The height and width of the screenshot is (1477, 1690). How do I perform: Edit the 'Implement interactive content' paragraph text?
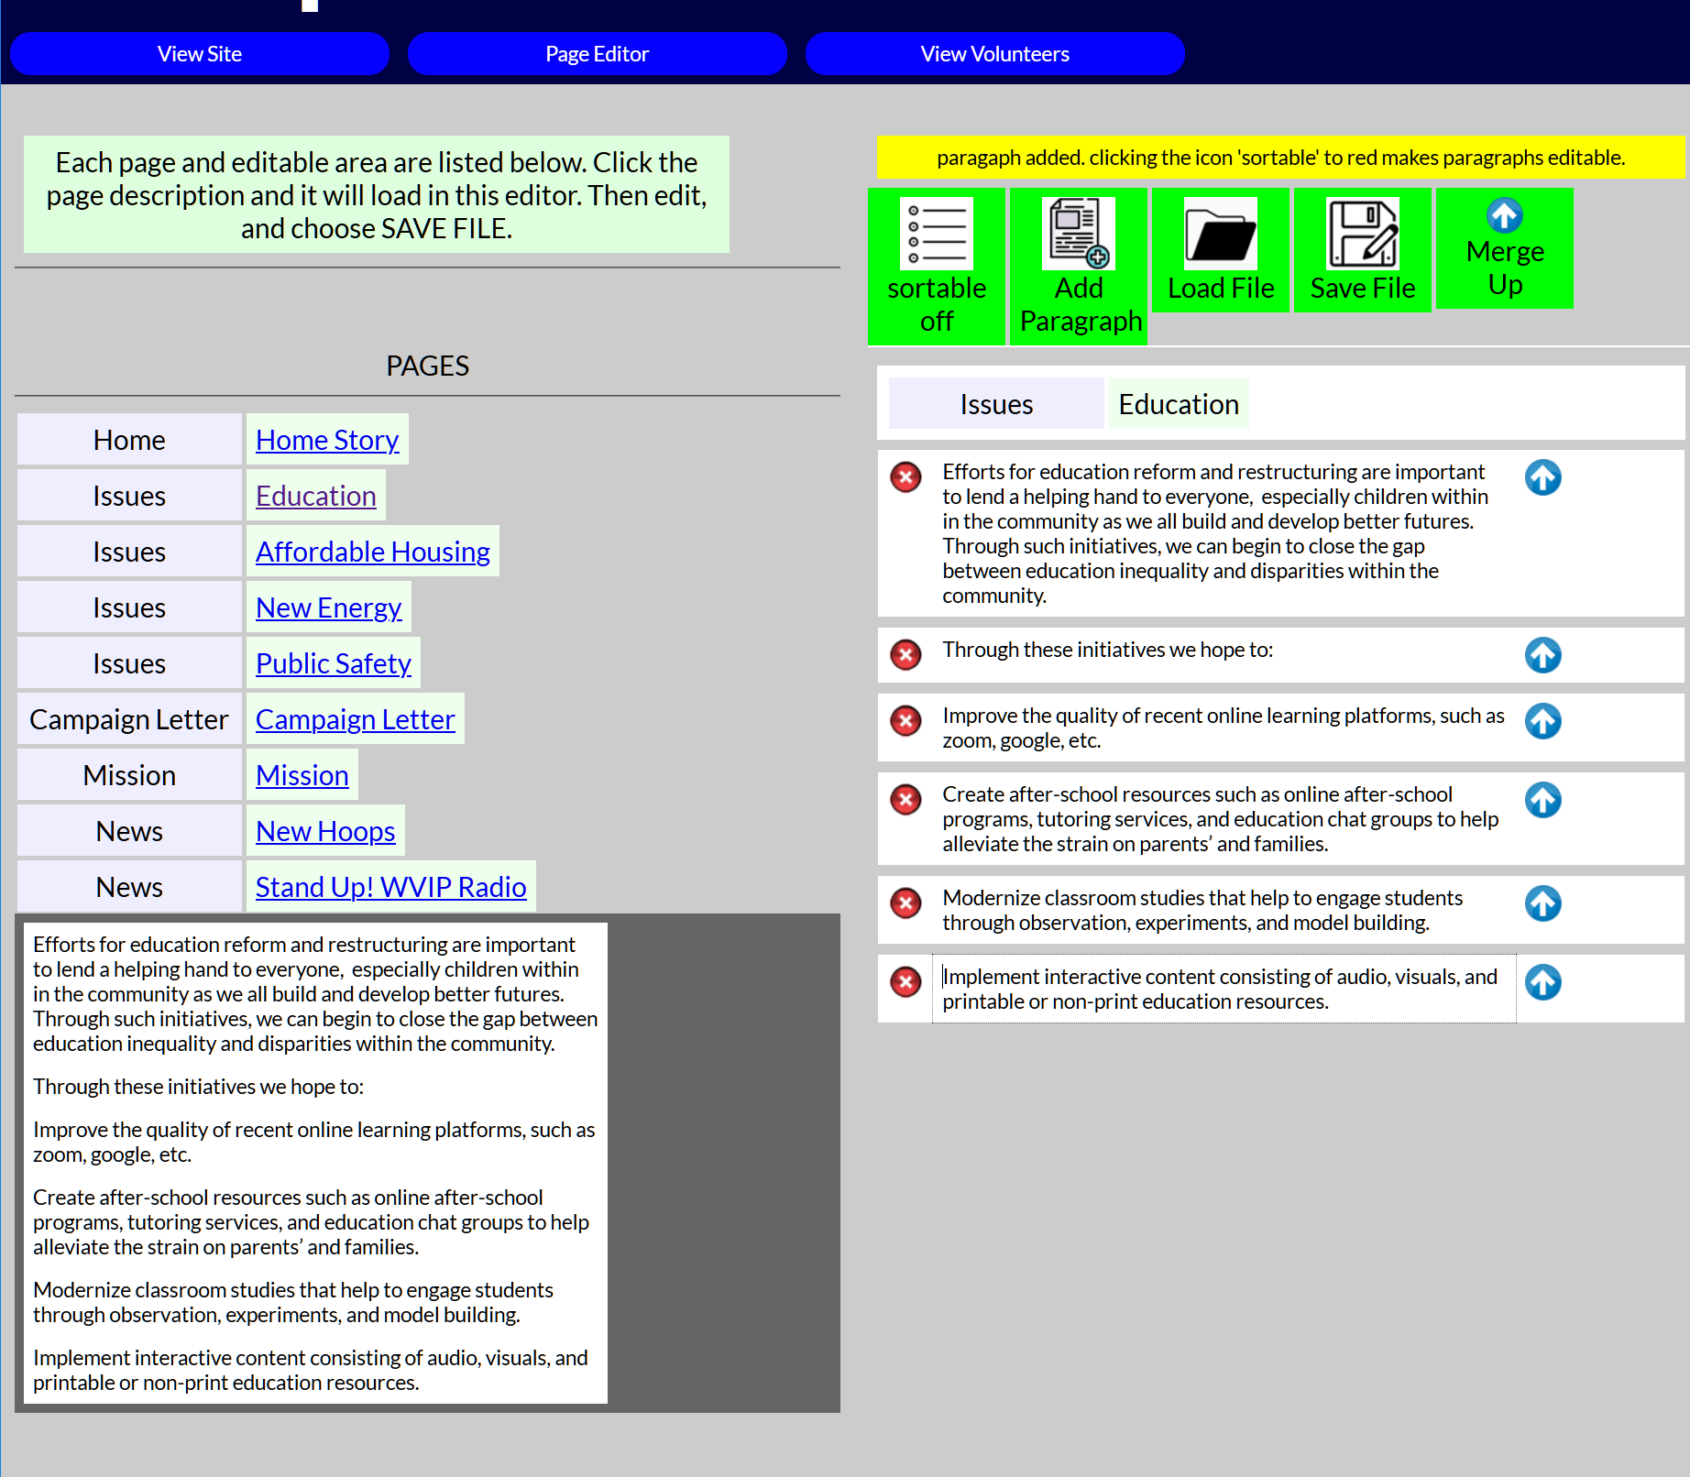[x=1224, y=989]
